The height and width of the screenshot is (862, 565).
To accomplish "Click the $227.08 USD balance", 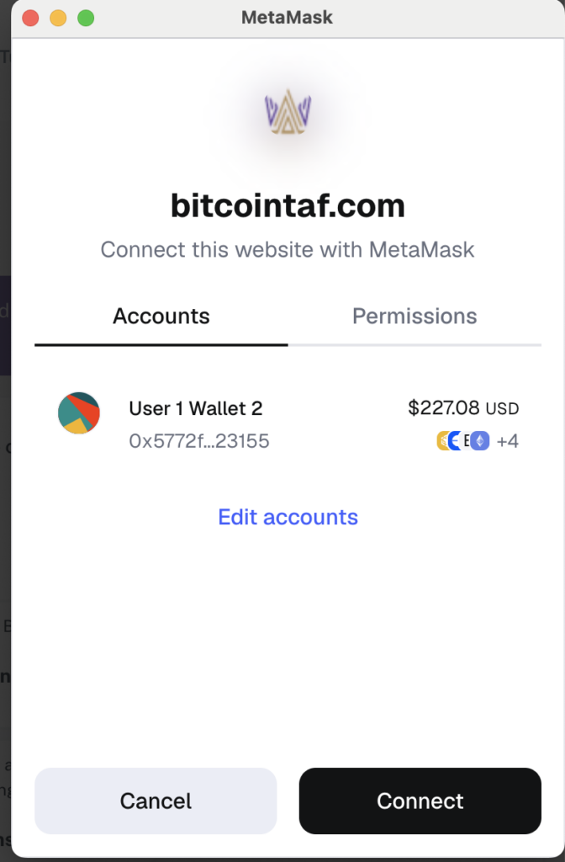I will [463, 408].
